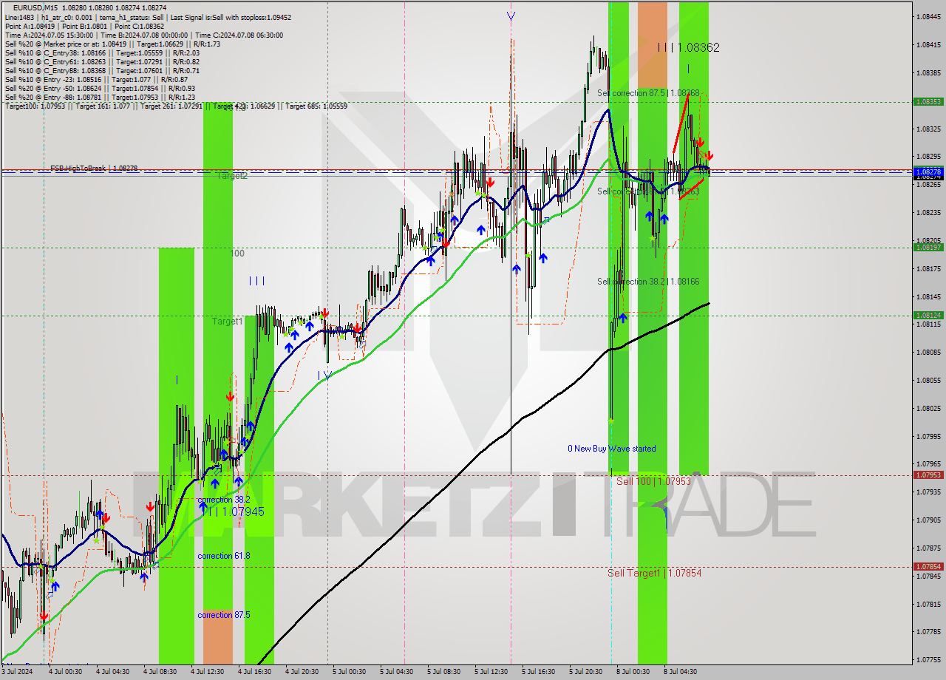Click the blue 'correction 87.5' label

223,615
